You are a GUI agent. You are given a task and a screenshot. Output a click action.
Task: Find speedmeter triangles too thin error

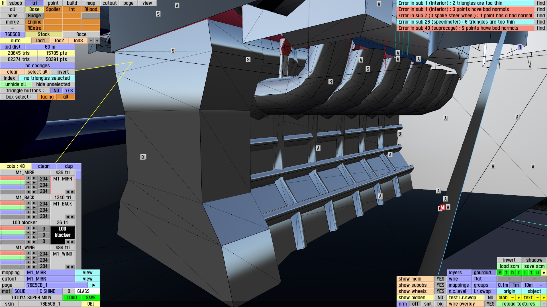pyautogui.click(x=540, y=22)
